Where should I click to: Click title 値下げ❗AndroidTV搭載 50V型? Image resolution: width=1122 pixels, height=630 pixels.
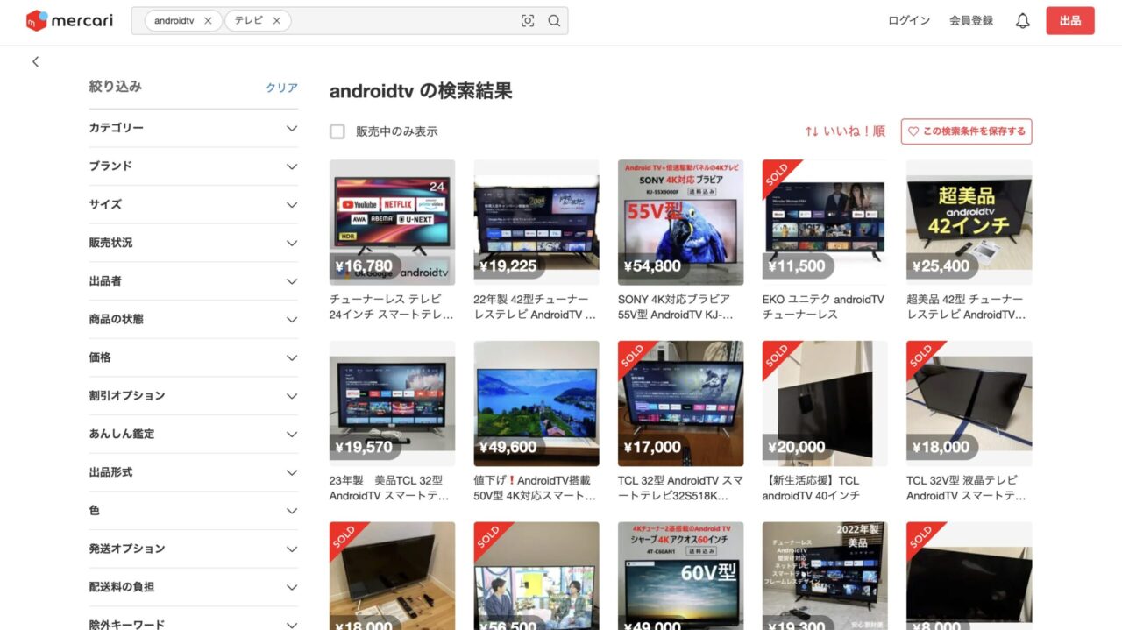pos(535,488)
